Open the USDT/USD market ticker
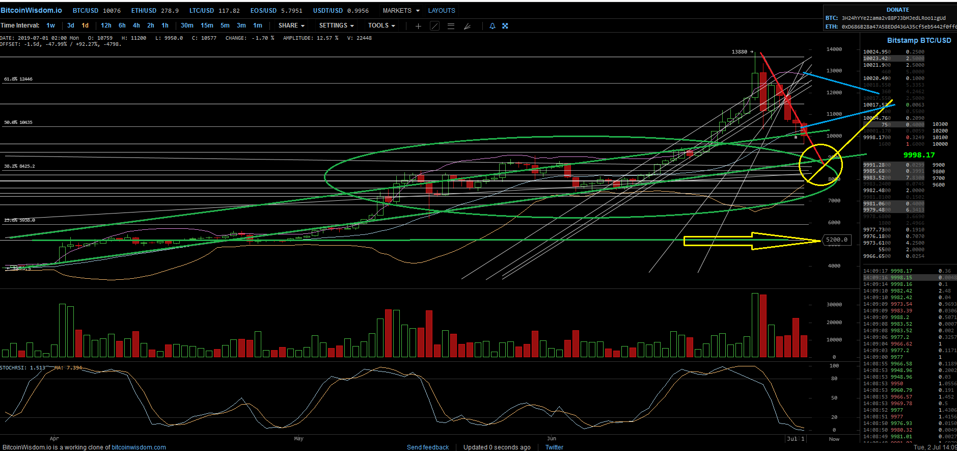 [x=341, y=11]
